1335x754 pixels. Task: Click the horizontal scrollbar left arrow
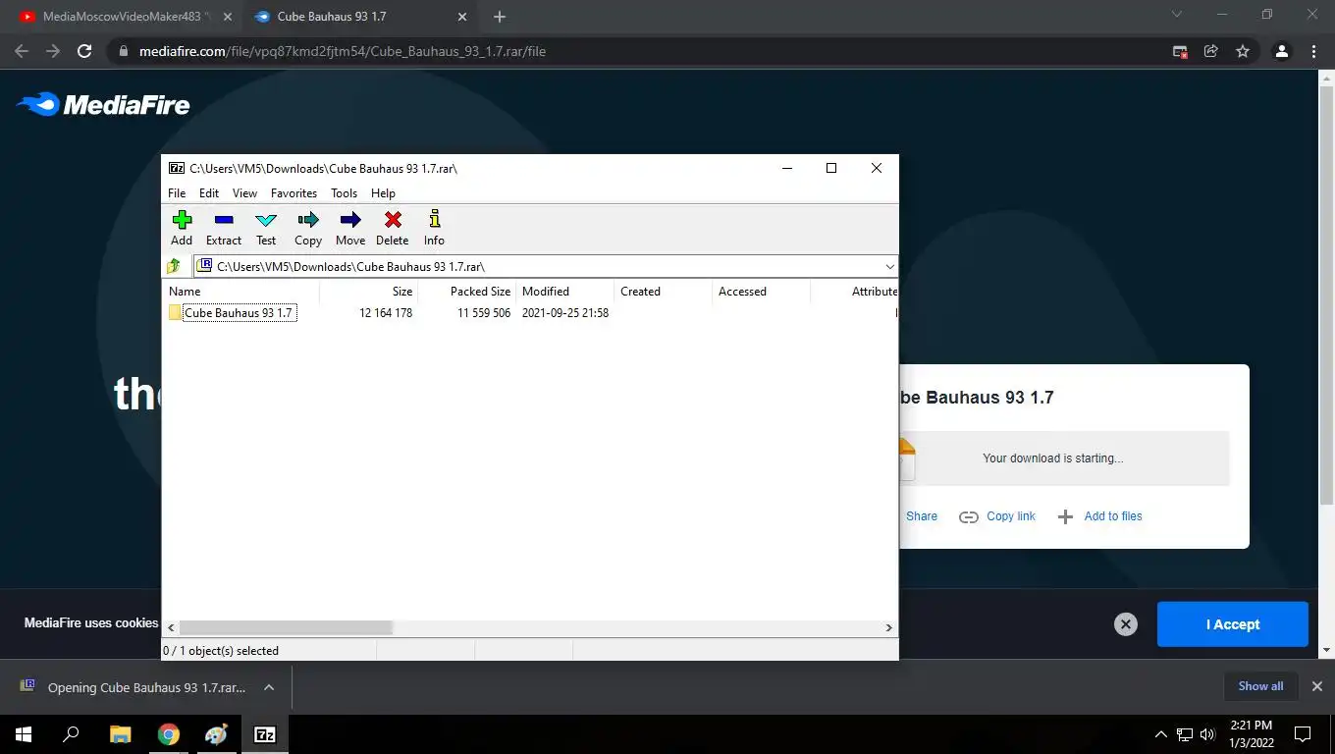click(x=171, y=627)
